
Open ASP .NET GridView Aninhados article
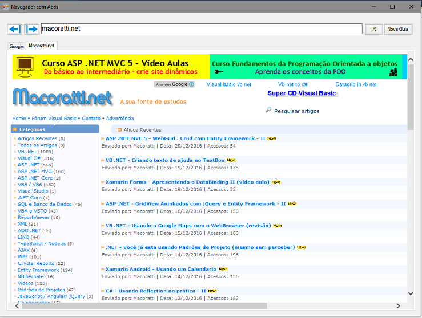pyautogui.click(x=196, y=204)
